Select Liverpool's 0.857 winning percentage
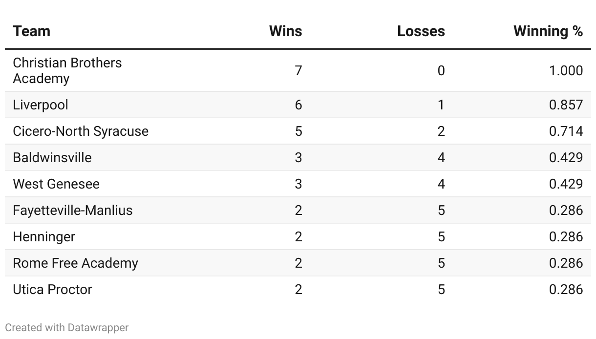This screenshot has width=596, height=339. 566,105
